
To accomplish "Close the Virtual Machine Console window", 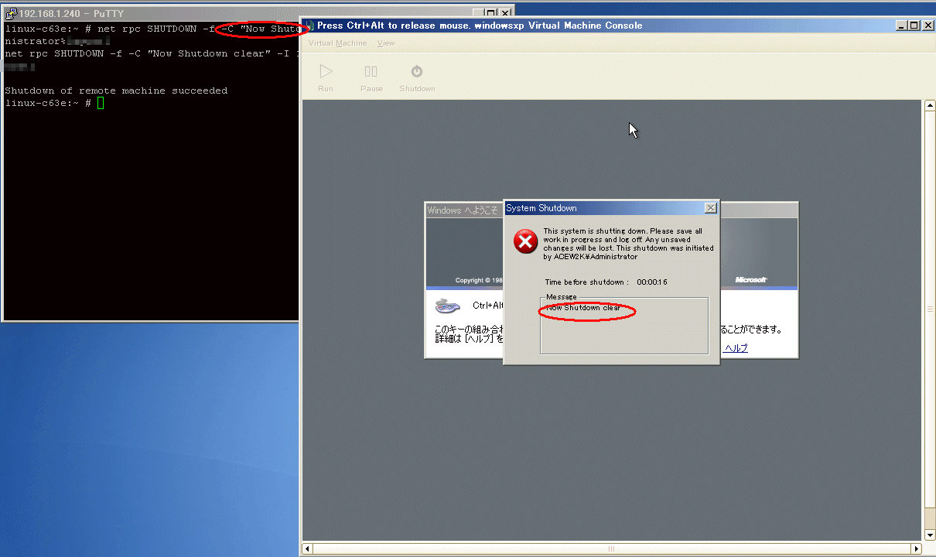I will [x=928, y=26].
